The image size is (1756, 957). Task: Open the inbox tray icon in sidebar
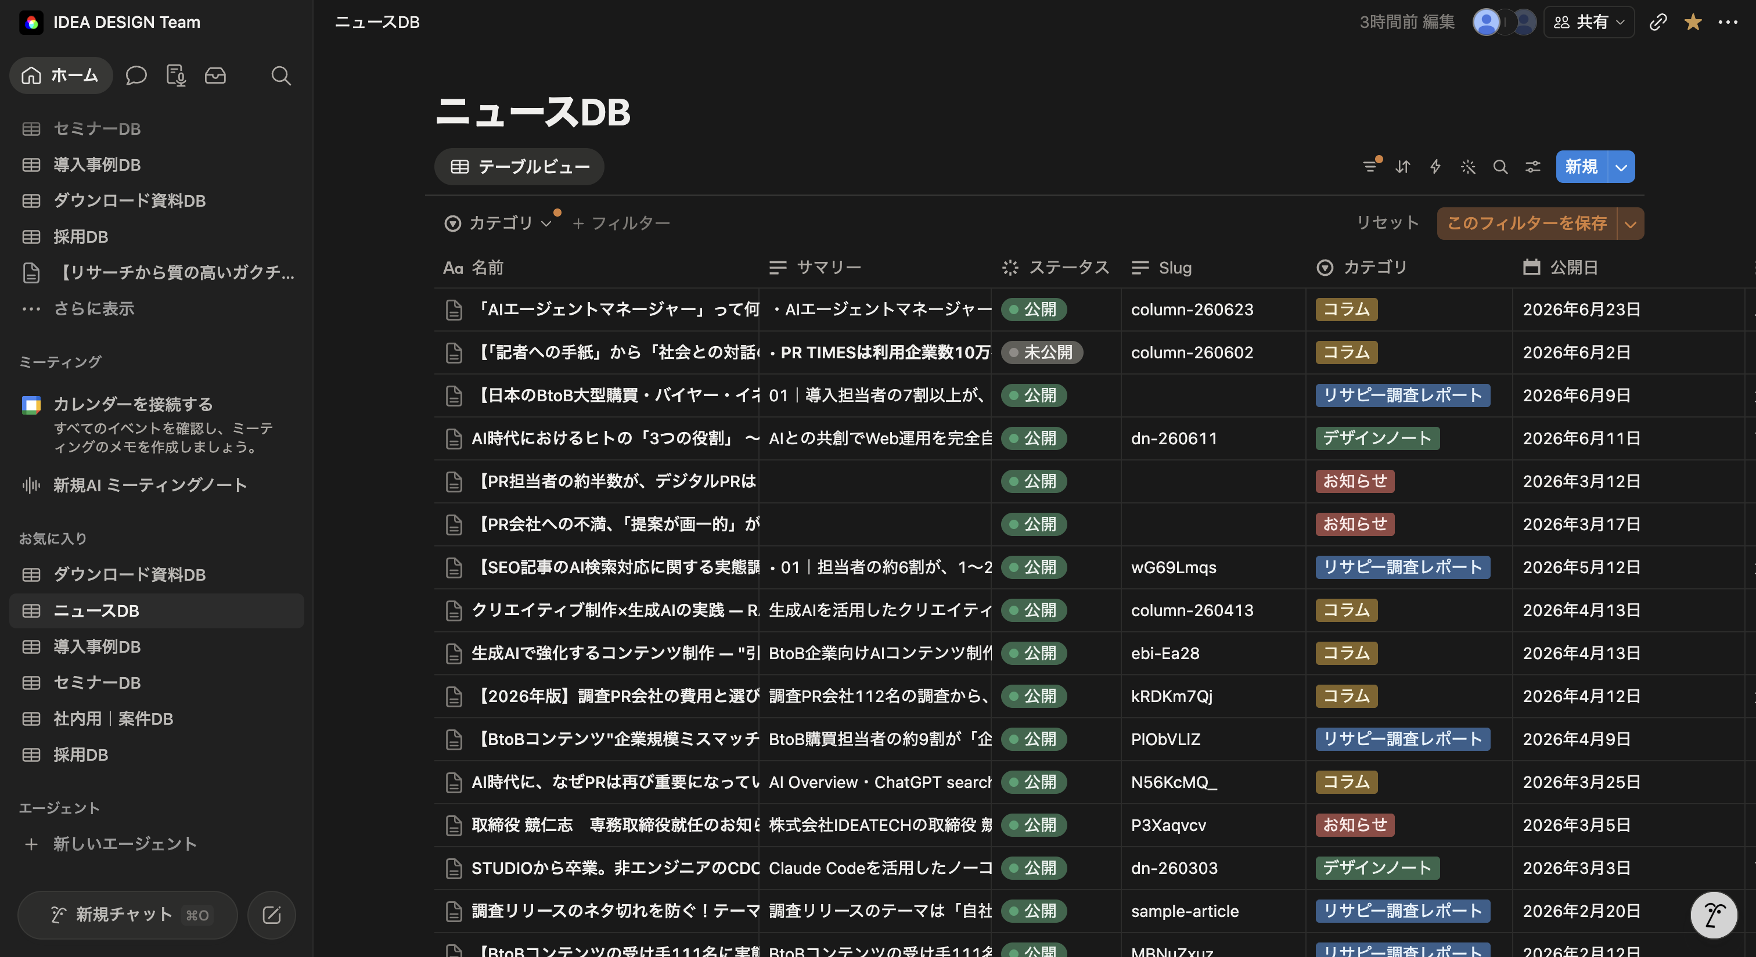(215, 75)
